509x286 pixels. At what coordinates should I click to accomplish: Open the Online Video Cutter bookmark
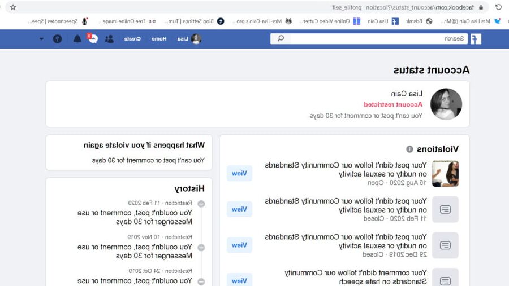330,21
